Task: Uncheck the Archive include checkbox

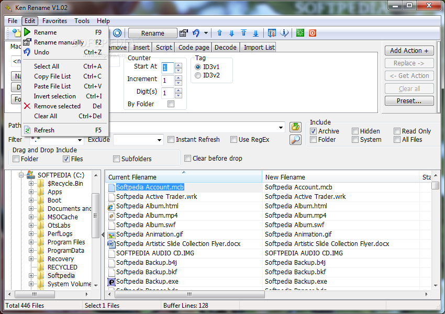Action: click(313, 131)
